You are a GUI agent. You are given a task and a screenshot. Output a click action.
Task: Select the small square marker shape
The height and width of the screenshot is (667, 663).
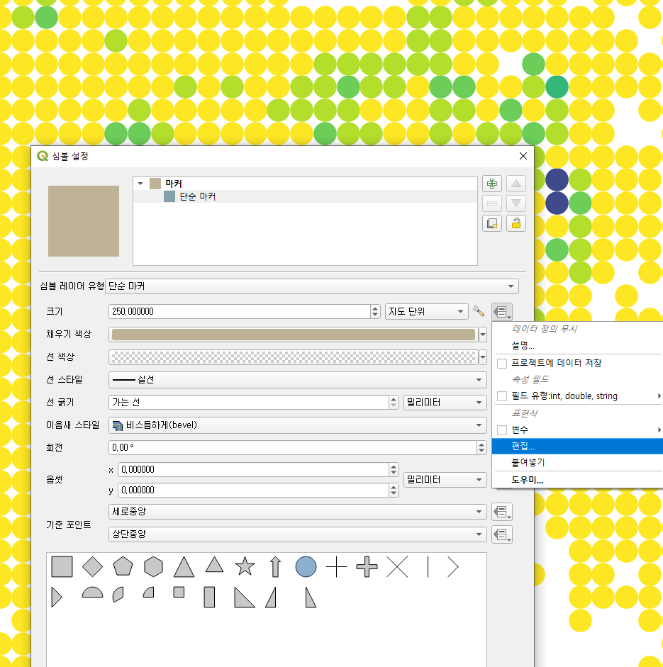[179, 592]
